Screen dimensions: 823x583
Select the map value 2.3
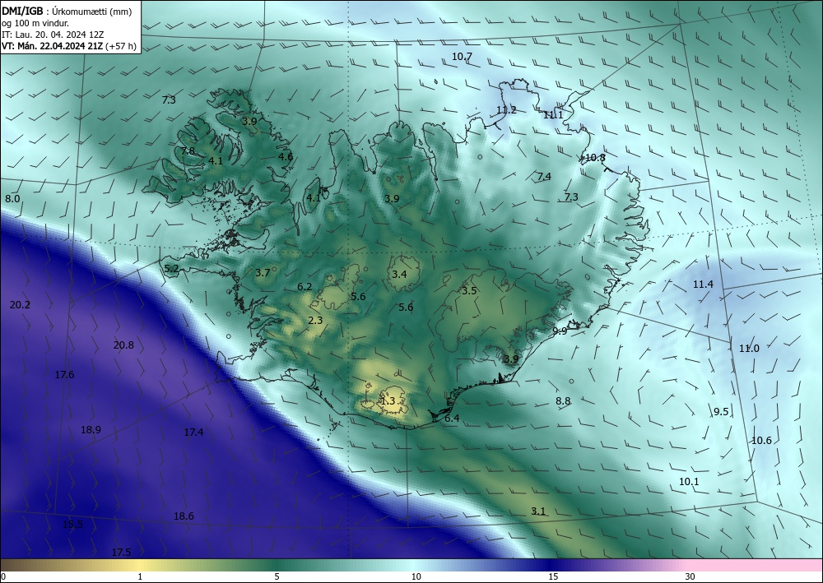pos(315,321)
